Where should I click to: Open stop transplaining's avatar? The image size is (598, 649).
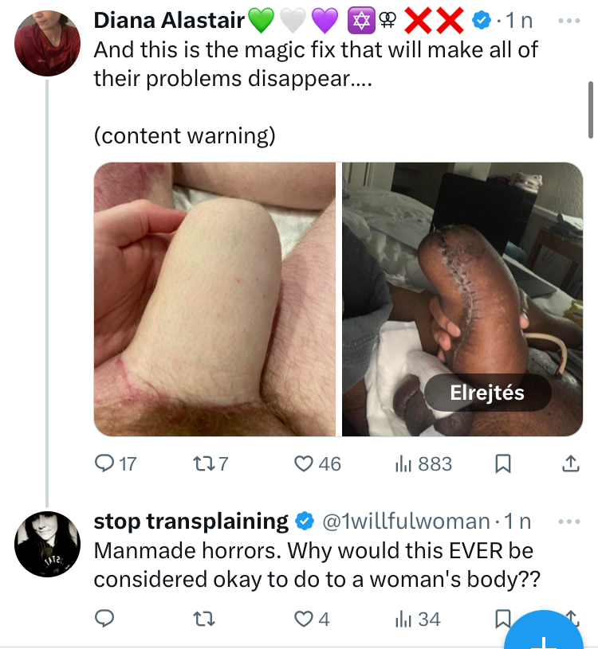point(48,544)
